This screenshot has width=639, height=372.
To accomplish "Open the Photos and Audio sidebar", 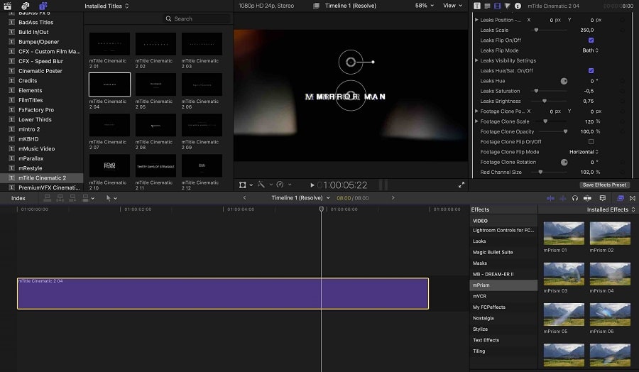I will click(26, 6).
